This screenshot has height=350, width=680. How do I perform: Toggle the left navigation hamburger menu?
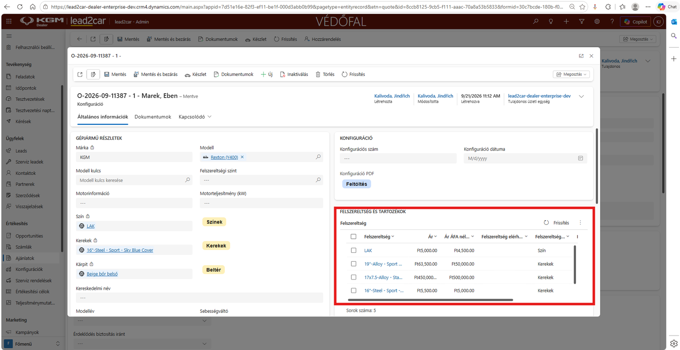9,36
